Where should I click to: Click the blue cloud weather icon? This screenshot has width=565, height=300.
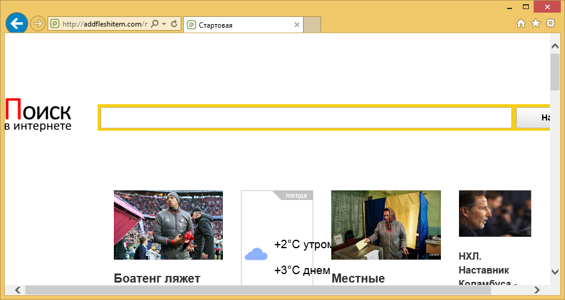pyautogui.click(x=256, y=254)
